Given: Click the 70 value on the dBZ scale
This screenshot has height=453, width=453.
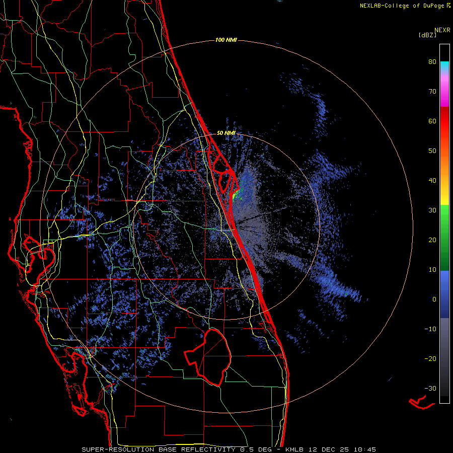Looking at the screenshot, I should 432,92.
